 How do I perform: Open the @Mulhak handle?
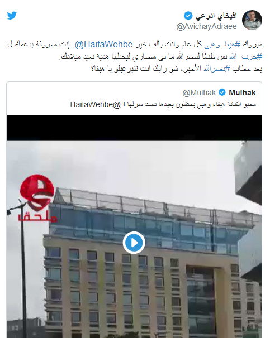pyautogui.click(x=199, y=93)
